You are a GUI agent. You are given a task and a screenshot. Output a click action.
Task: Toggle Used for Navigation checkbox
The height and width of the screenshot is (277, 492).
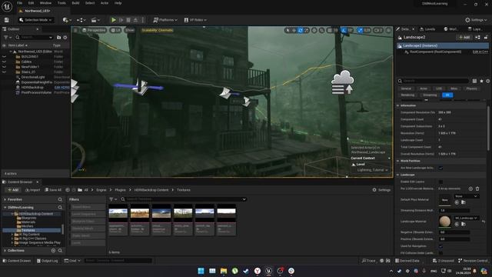click(x=440, y=246)
